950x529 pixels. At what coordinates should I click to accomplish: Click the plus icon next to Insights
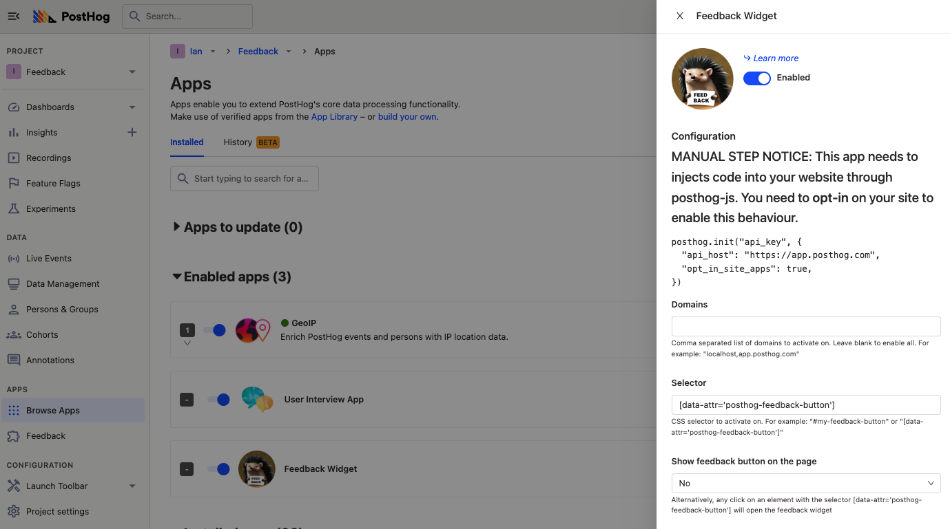(x=132, y=132)
